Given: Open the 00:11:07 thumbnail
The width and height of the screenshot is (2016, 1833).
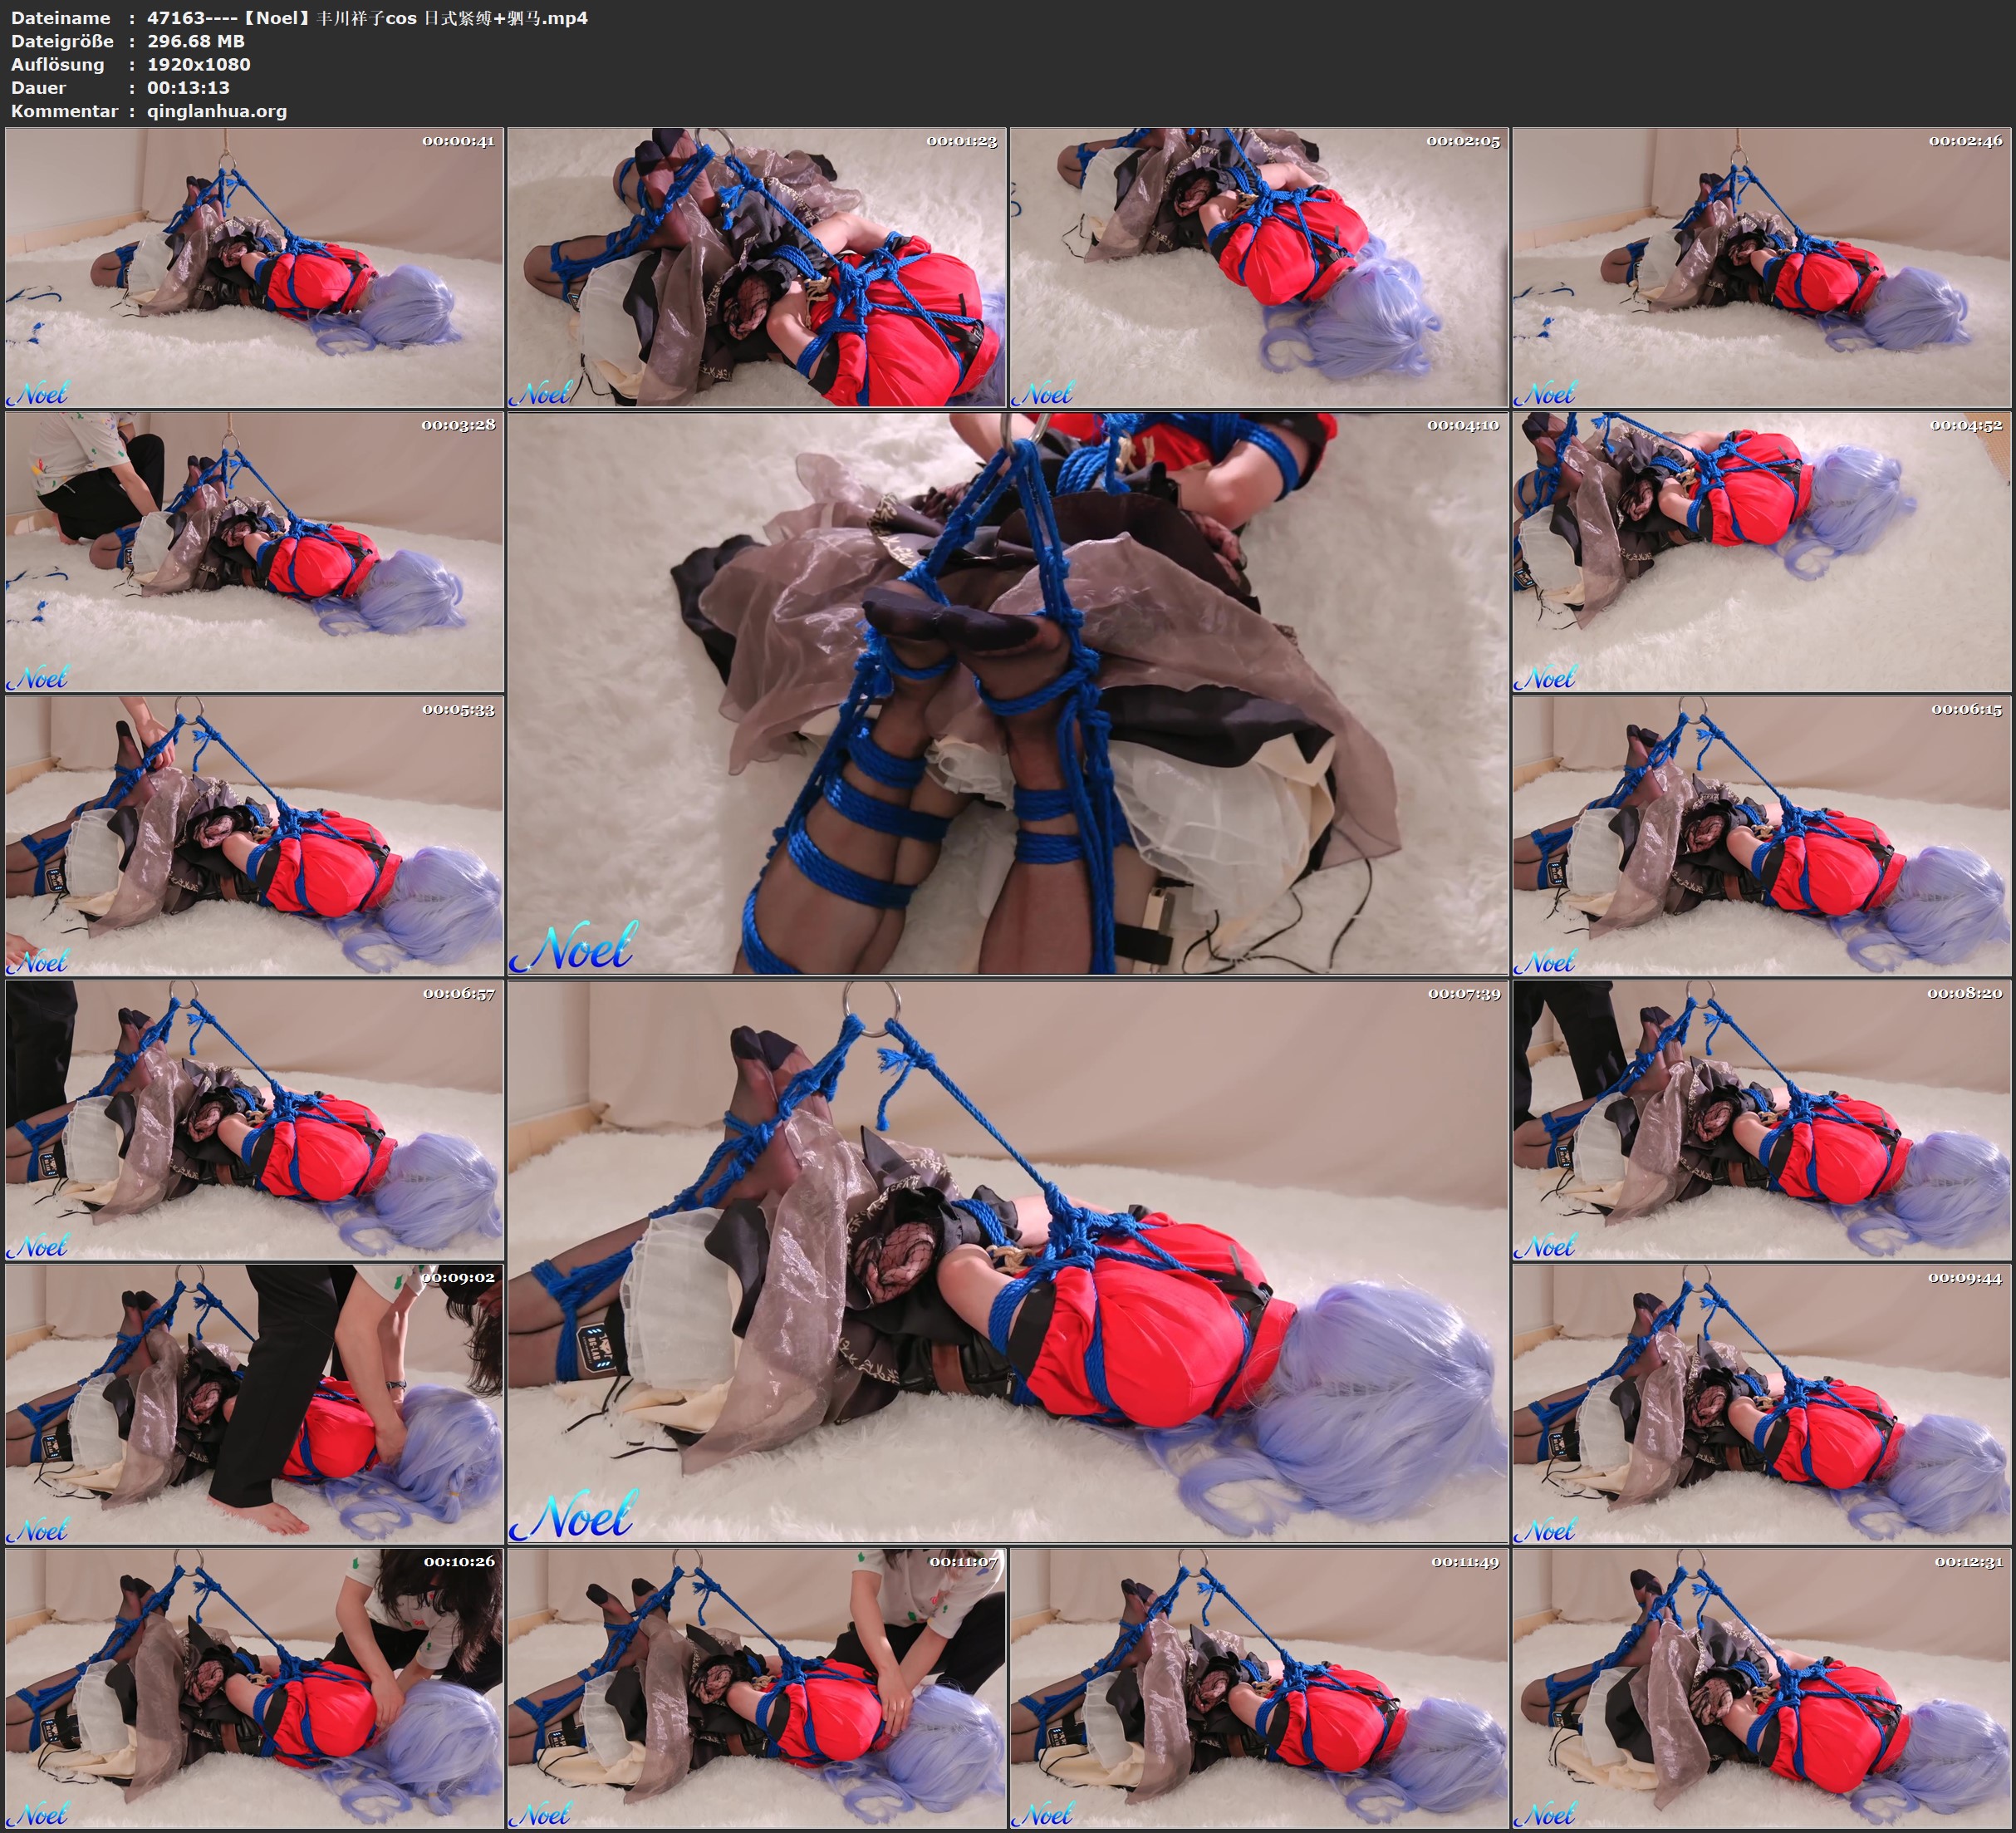Looking at the screenshot, I should pyautogui.click(x=756, y=1688).
